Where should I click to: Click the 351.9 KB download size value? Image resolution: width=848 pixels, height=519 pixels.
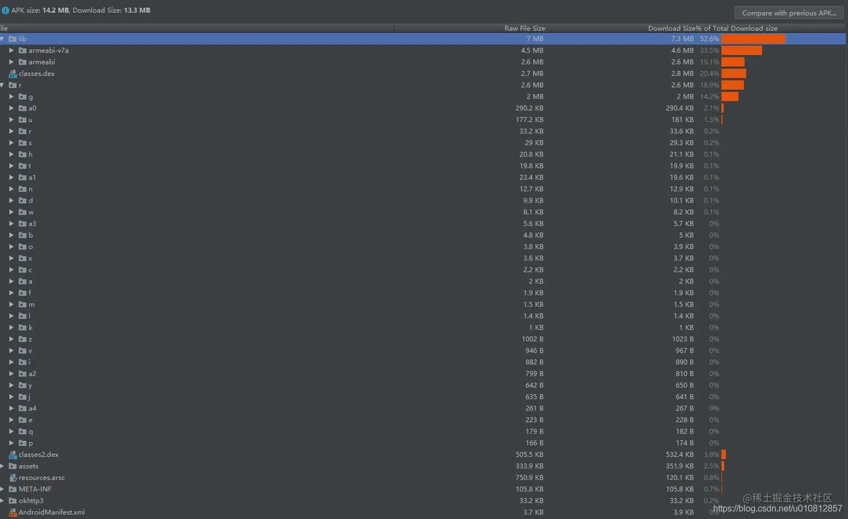tap(680, 466)
